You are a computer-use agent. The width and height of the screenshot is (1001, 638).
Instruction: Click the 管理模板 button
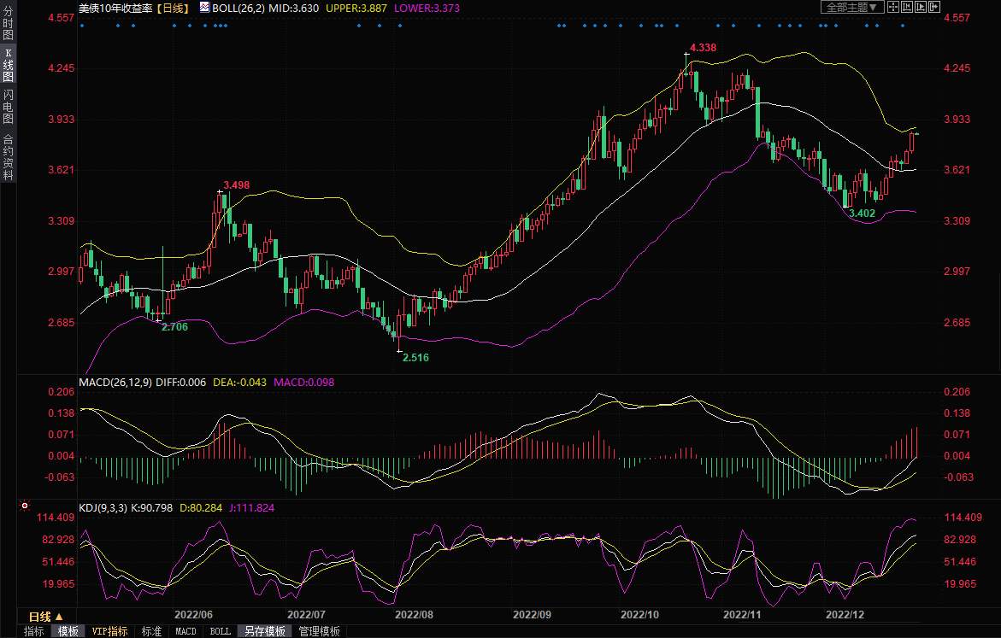click(319, 632)
